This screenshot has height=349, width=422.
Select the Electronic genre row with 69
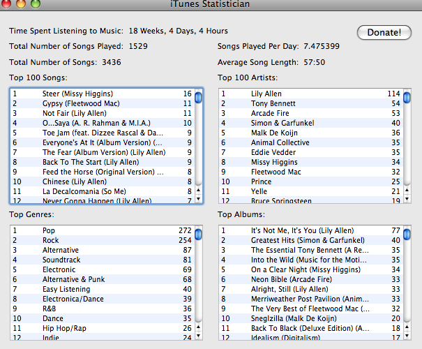[x=103, y=269]
